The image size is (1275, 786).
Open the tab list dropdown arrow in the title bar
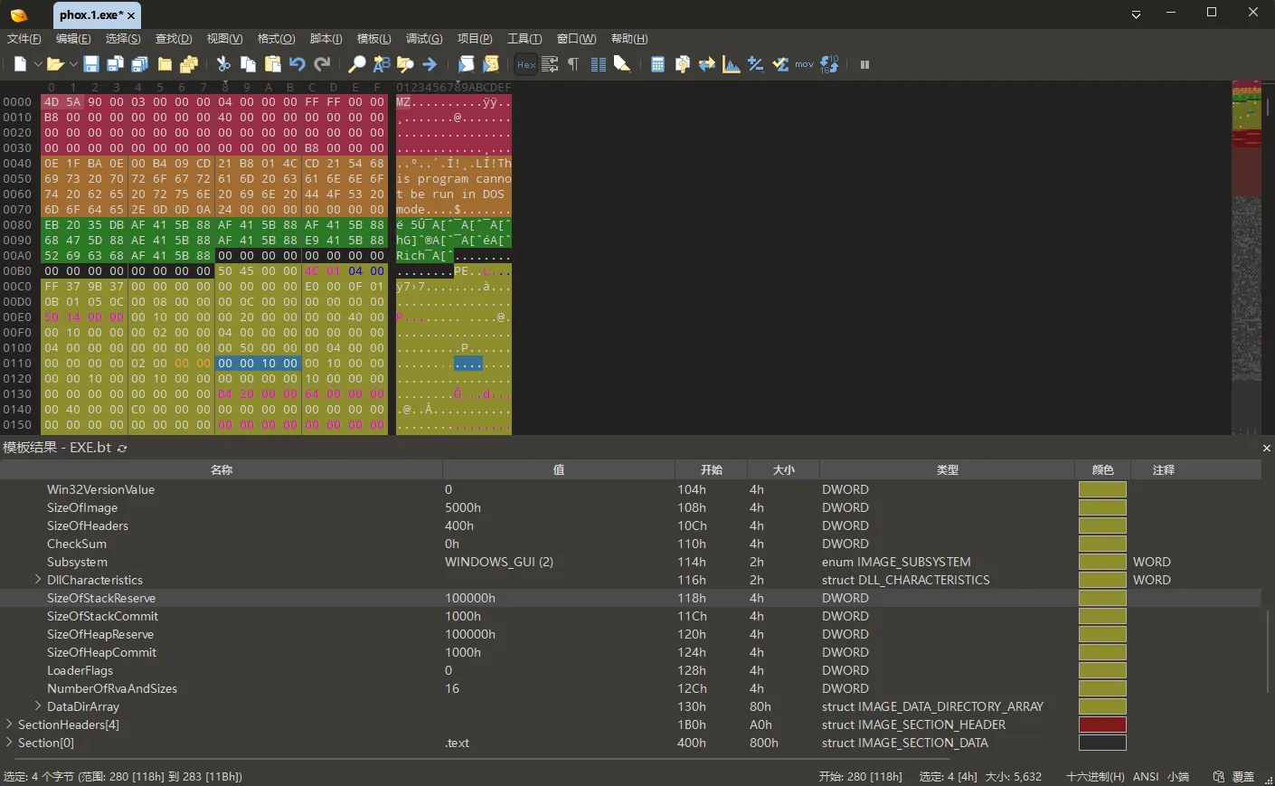pos(1136,14)
